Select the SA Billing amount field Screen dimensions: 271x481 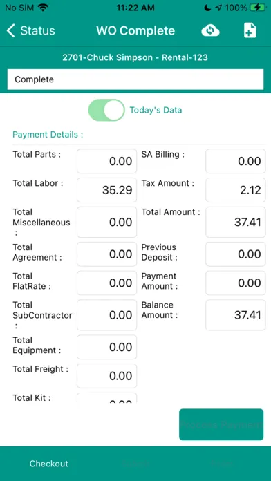pos(236,161)
